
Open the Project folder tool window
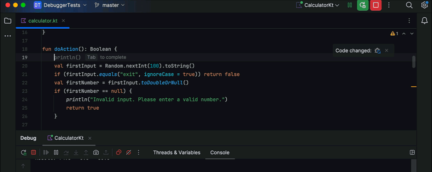pyautogui.click(x=7, y=20)
